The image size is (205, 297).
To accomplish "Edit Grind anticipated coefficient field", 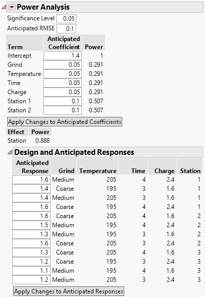I will (63, 65).
